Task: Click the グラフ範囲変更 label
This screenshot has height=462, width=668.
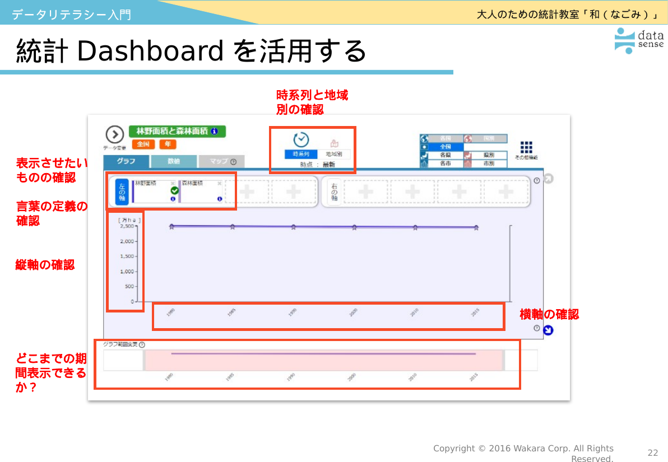Action: [120, 344]
